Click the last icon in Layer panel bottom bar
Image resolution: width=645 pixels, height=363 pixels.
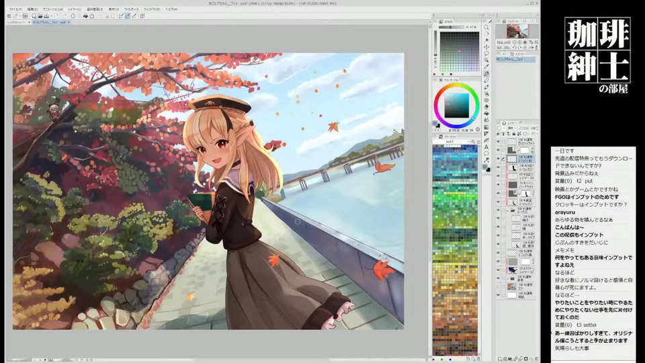tap(536, 359)
